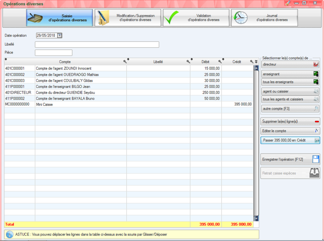Image resolution: width=324 pixels, height=241 pixels.
Task: Click the table scrollbar down arrow
Action: (256, 218)
